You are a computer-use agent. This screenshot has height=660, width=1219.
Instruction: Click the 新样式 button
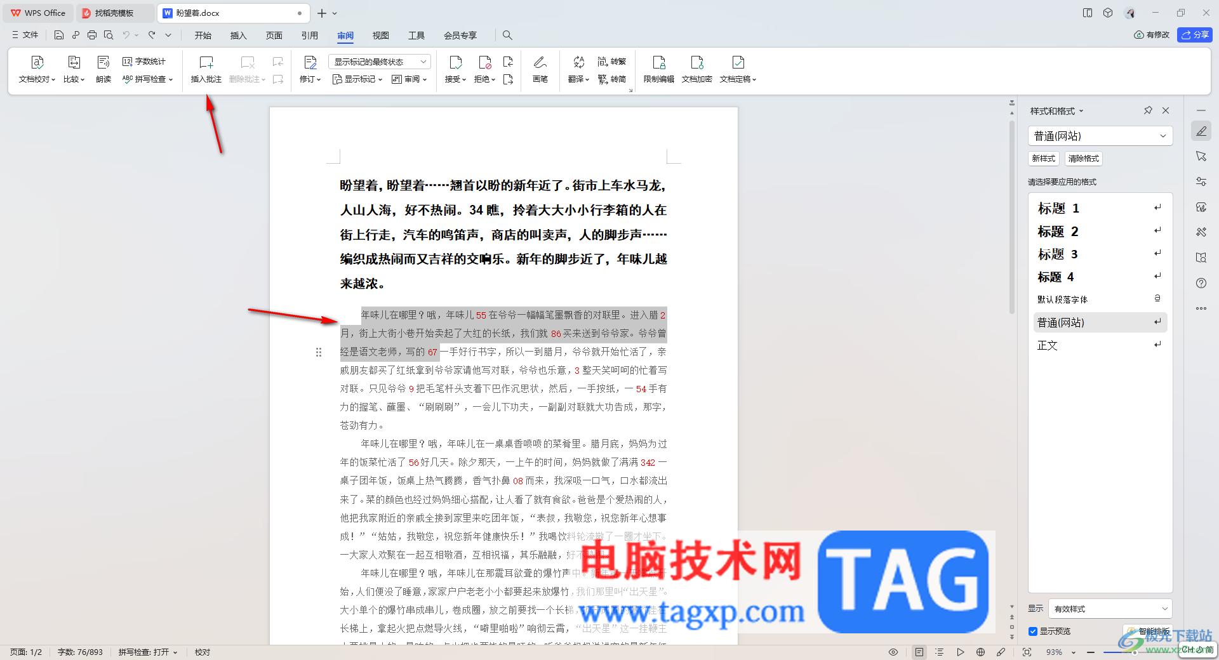click(1044, 159)
